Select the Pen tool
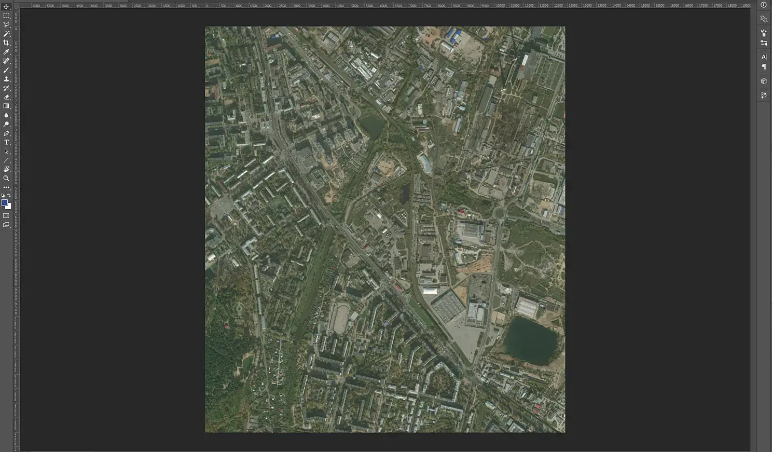The width and height of the screenshot is (772, 452). (6, 133)
